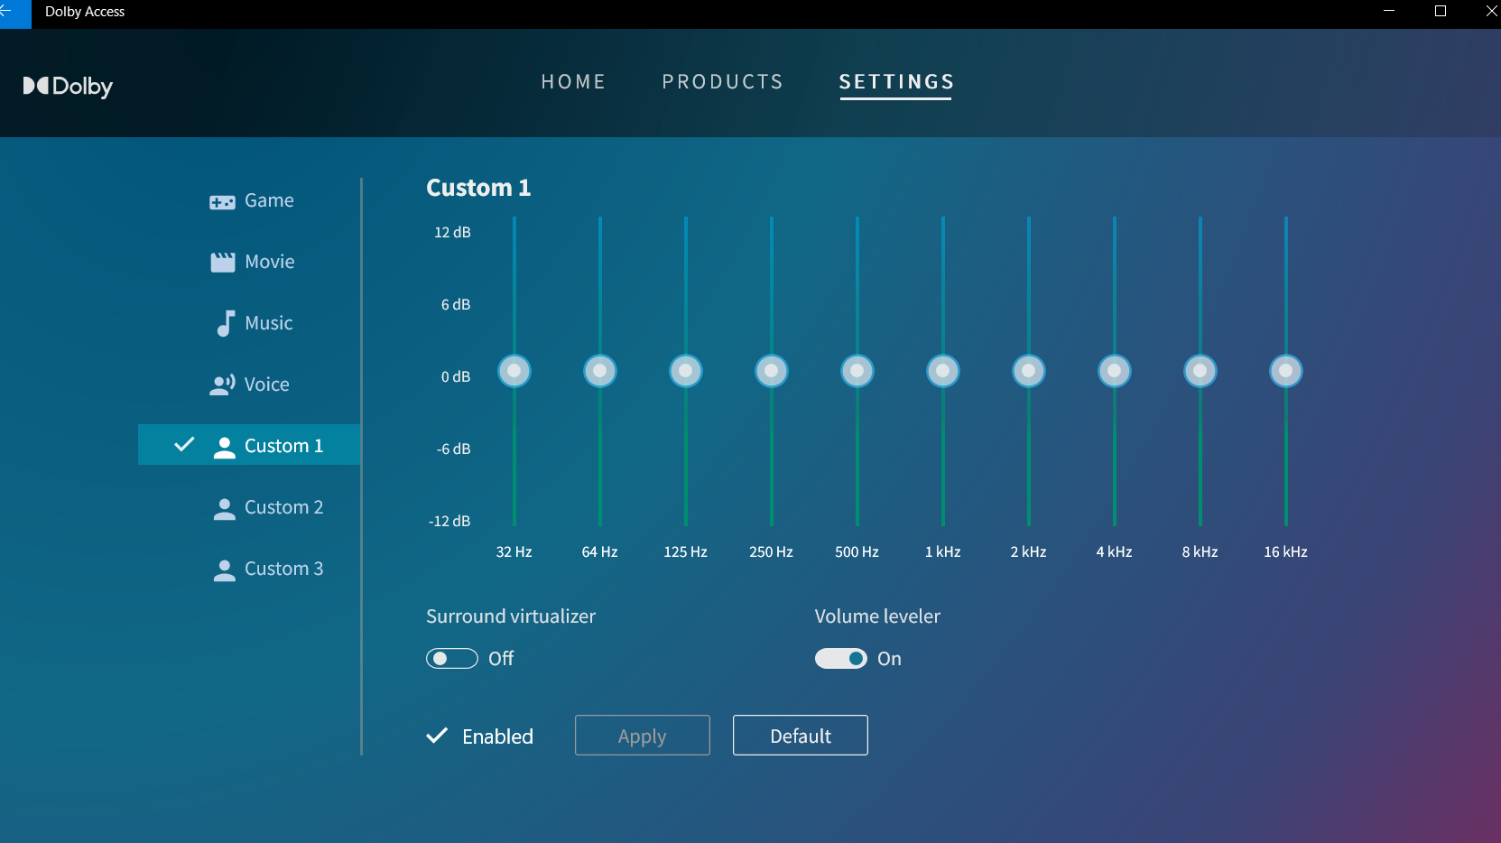Image resolution: width=1501 pixels, height=843 pixels.
Task: Click the Game profile controller icon
Action: [222, 202]
